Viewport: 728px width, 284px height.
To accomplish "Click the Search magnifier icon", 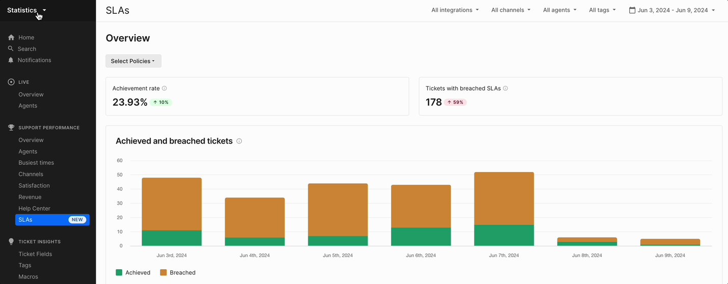I will tap(11, 48).
